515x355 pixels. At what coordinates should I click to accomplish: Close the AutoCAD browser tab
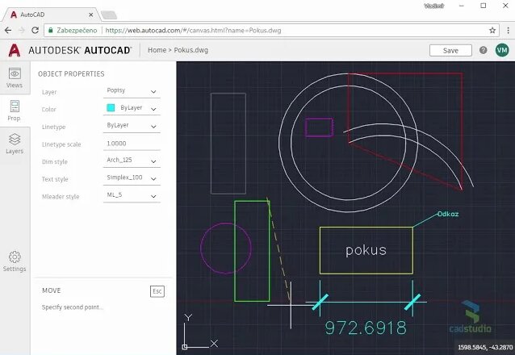click(x=90, y=15)
